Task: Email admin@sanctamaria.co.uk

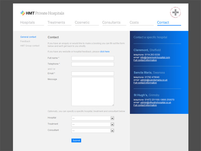Action: (x=154, y=80)
